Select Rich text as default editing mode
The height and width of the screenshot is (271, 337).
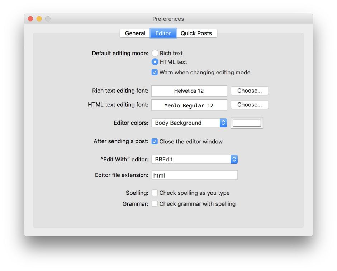tap(155, 53)
